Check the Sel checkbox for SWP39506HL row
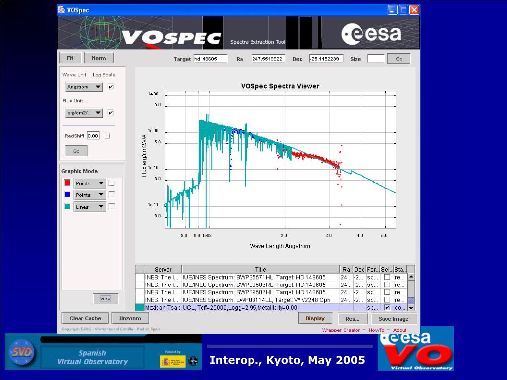This screenshot has height=380, width=507. [x=387, y=292]
